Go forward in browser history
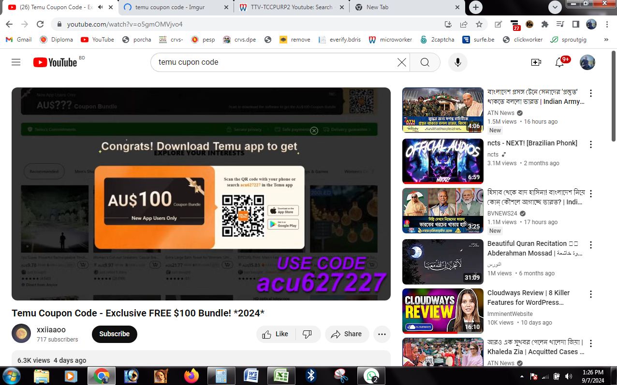This screenshot has width=617, height=385. [25, 24]
